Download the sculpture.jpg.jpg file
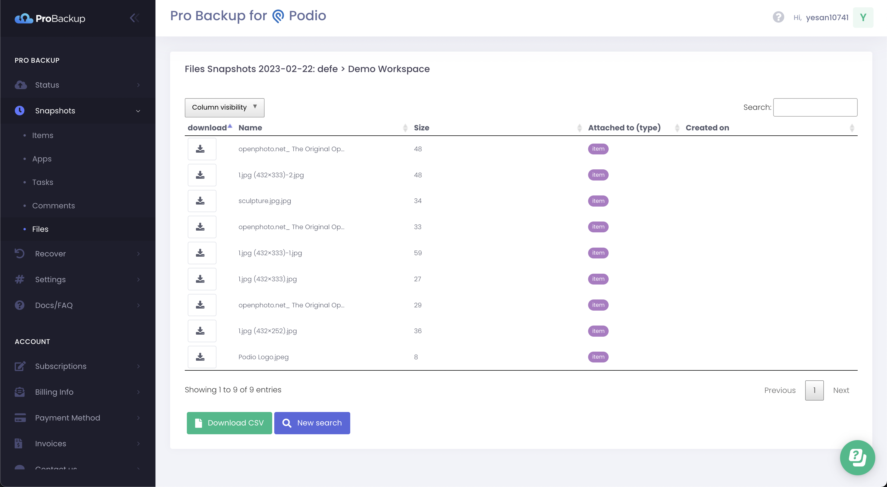This screenshot has height=487, width=887. pyautogui.click(x=202, y=201)
